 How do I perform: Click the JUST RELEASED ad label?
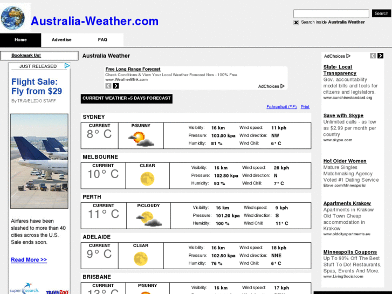click(x=38, y=66)
